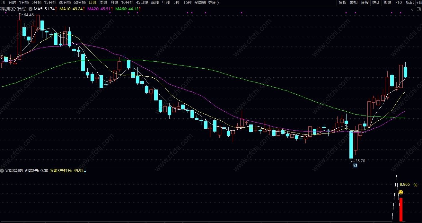Screen dimensions: 422x223
Task: Switch to 月线 monthly chart
Action: pos(114,3)
